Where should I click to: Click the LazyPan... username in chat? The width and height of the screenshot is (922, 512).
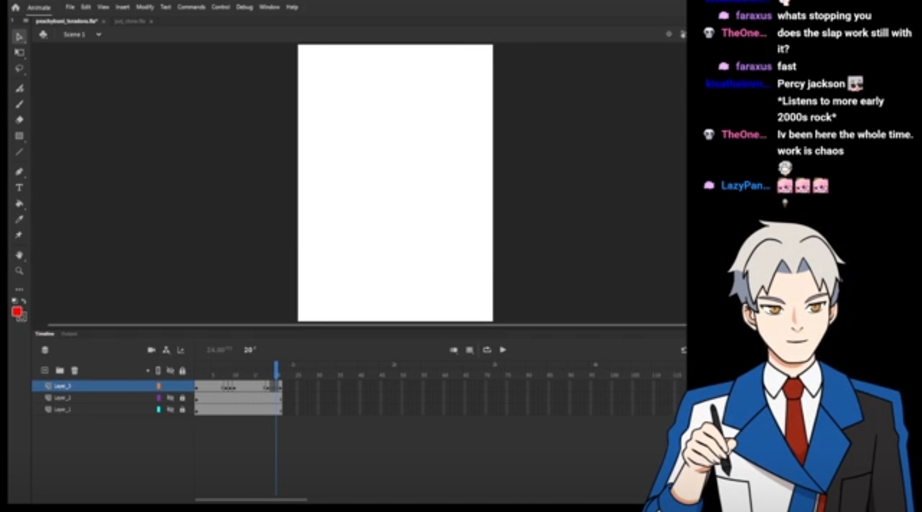(x=745, y=186)
